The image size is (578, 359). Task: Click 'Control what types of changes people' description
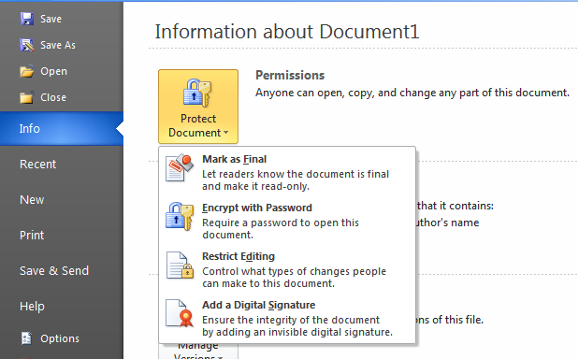294,278
